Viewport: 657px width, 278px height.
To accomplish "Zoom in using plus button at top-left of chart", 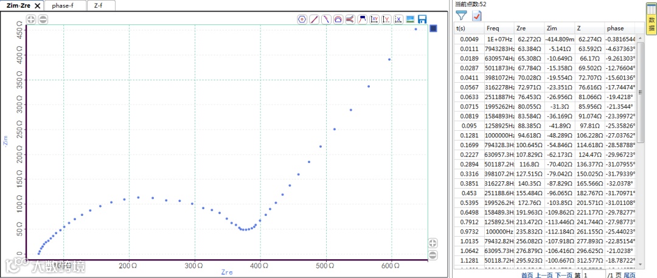I will [x=32, y=19].
